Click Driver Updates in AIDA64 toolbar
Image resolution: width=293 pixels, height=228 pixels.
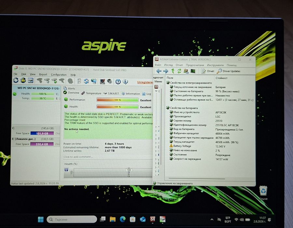tap(229, 71)
